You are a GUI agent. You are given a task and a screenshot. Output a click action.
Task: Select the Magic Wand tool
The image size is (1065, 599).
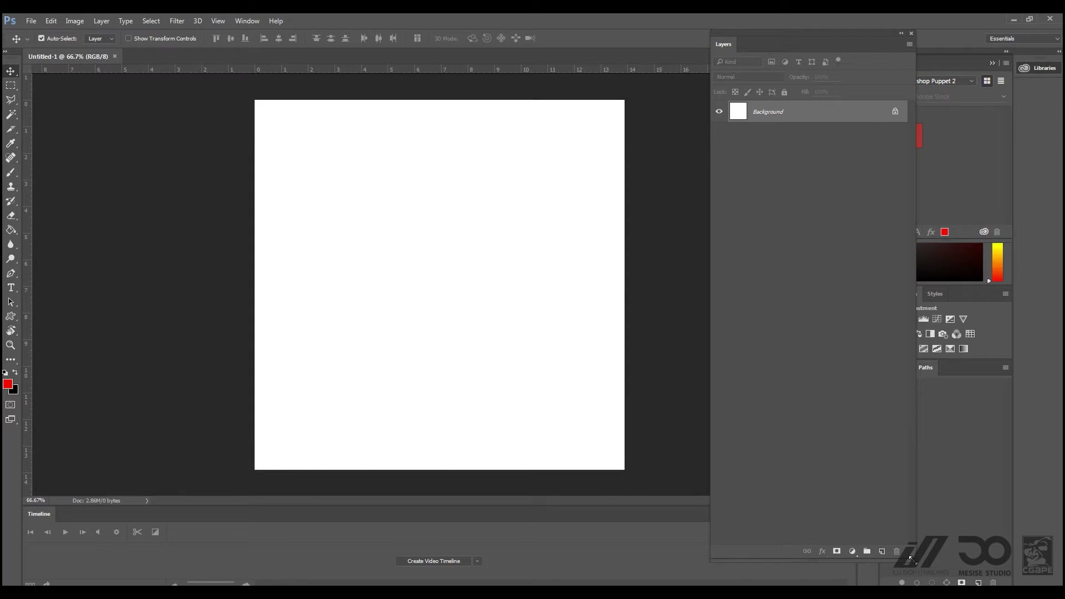tap(11, 114)
